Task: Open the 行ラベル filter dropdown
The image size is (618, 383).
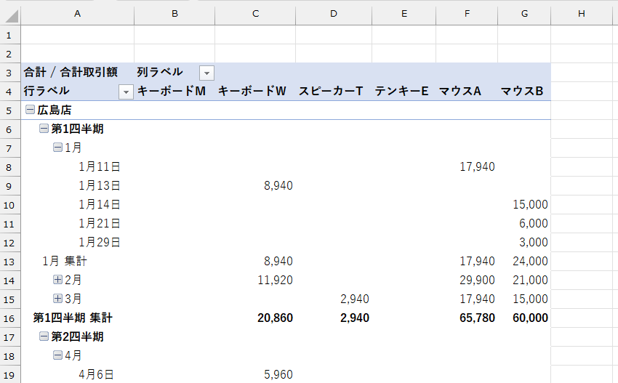Action: [x=126, y=92]
